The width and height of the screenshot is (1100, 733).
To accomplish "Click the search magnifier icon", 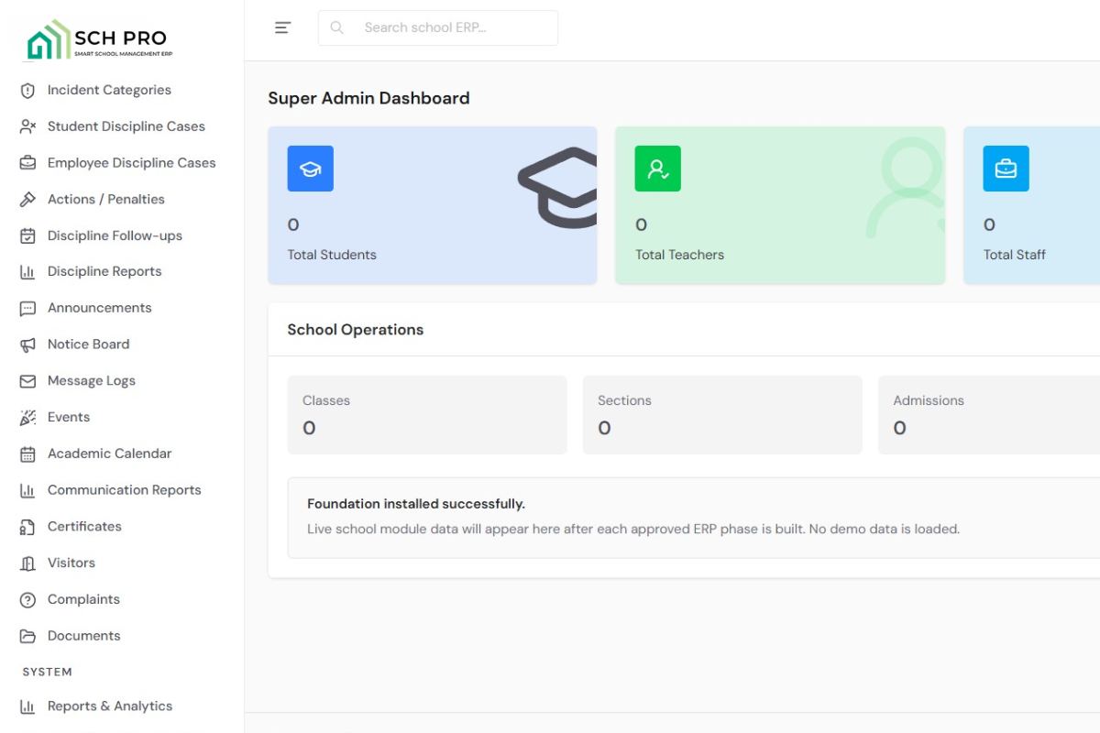I will click(x=336, y=27).
